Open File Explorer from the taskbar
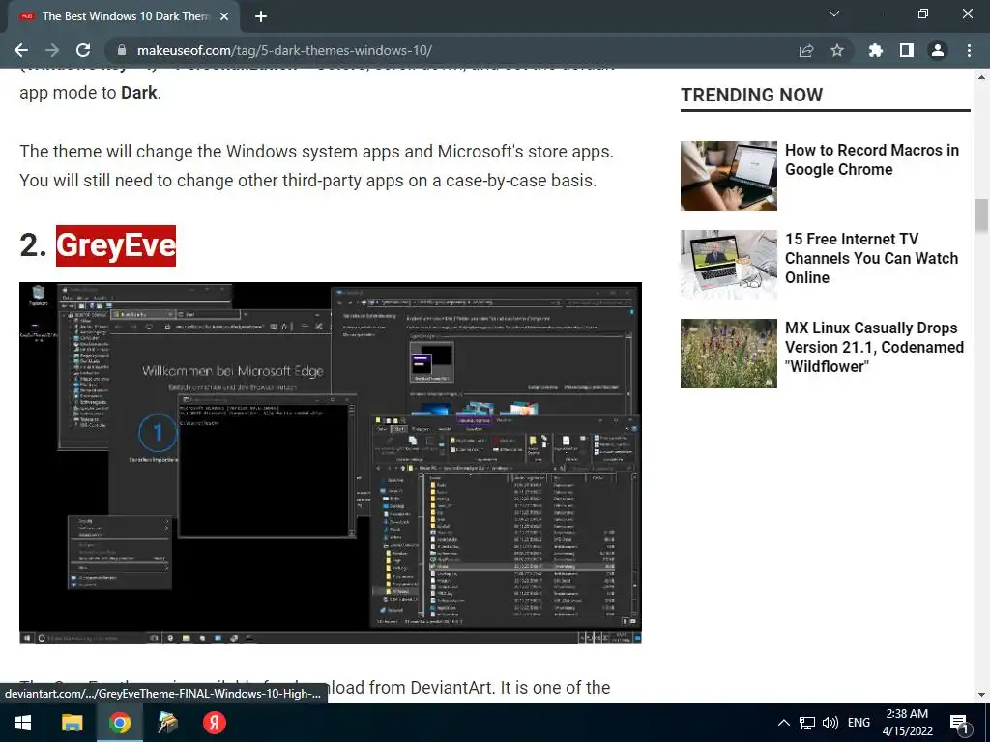The width and height of the screenshot is (990, 742). tap(72, 723)
